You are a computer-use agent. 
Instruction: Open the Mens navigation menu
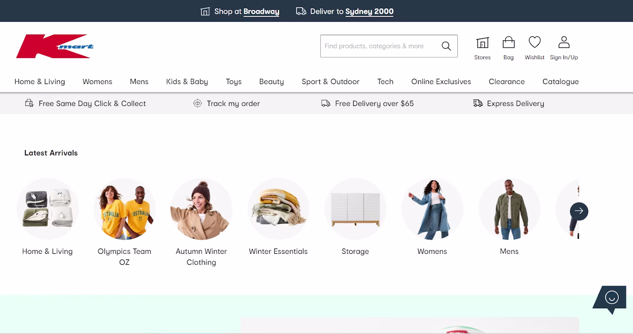[x=139, y=82]
